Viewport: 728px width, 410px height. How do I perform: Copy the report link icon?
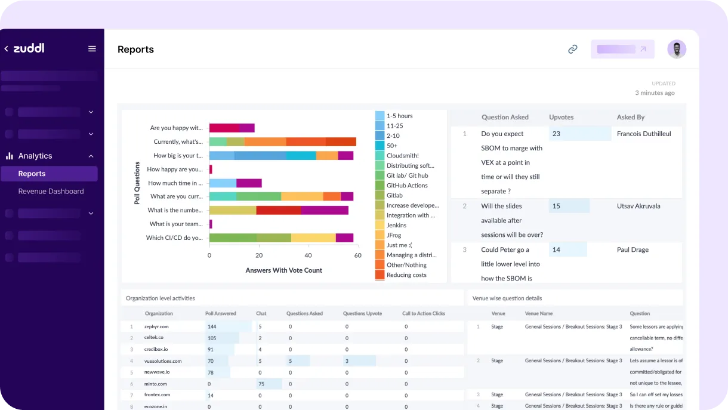573,49
